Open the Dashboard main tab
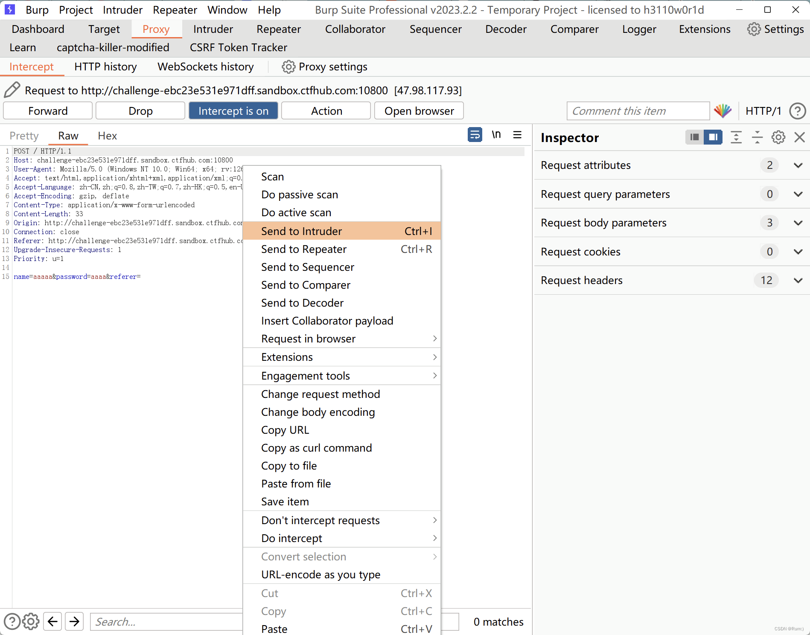The image size is (810, 635). coord(38,29)
